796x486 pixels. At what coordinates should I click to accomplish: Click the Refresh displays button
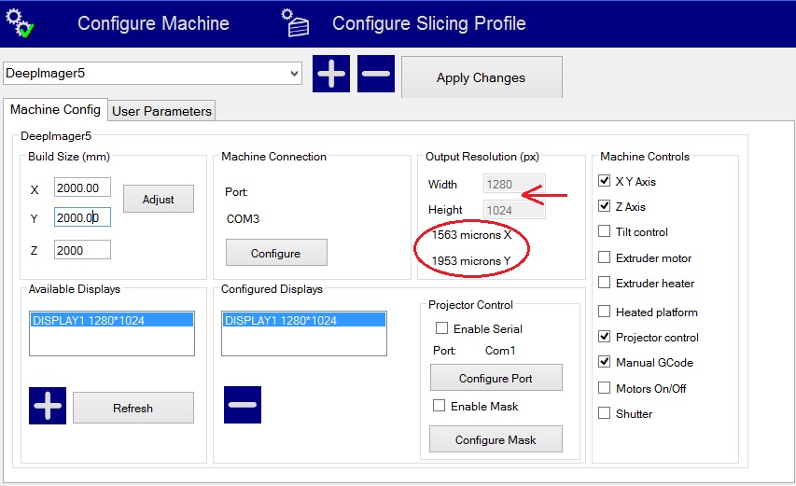point(133,408)
